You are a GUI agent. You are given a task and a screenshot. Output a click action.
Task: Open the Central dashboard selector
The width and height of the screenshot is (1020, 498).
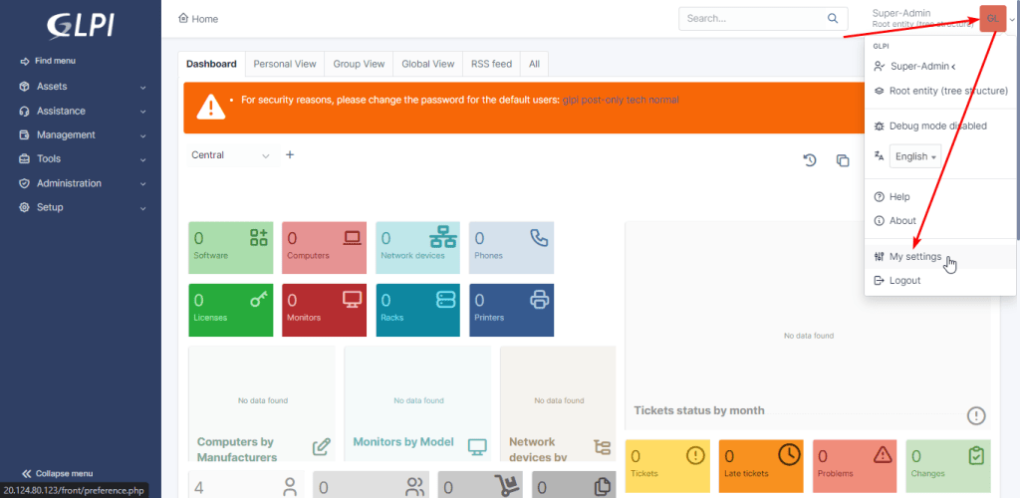[x=231, y=155]
